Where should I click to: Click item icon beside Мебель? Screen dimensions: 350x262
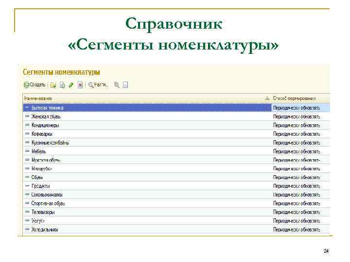click(27, 151)
